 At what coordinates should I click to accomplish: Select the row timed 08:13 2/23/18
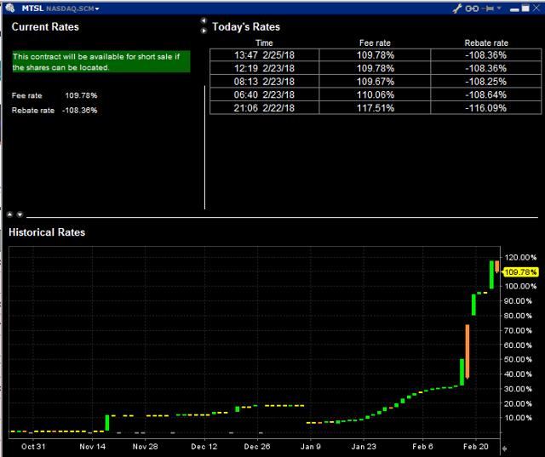click(376, 82)
